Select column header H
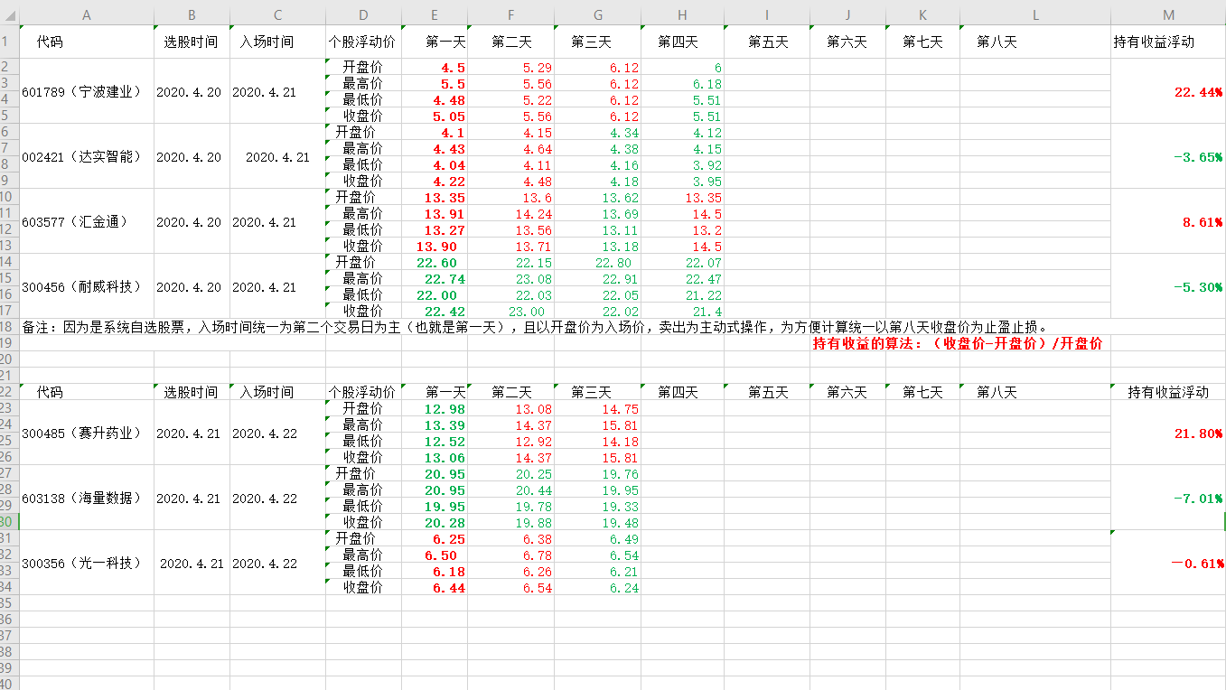The image size is (1226, 690). tap(682, 15)
